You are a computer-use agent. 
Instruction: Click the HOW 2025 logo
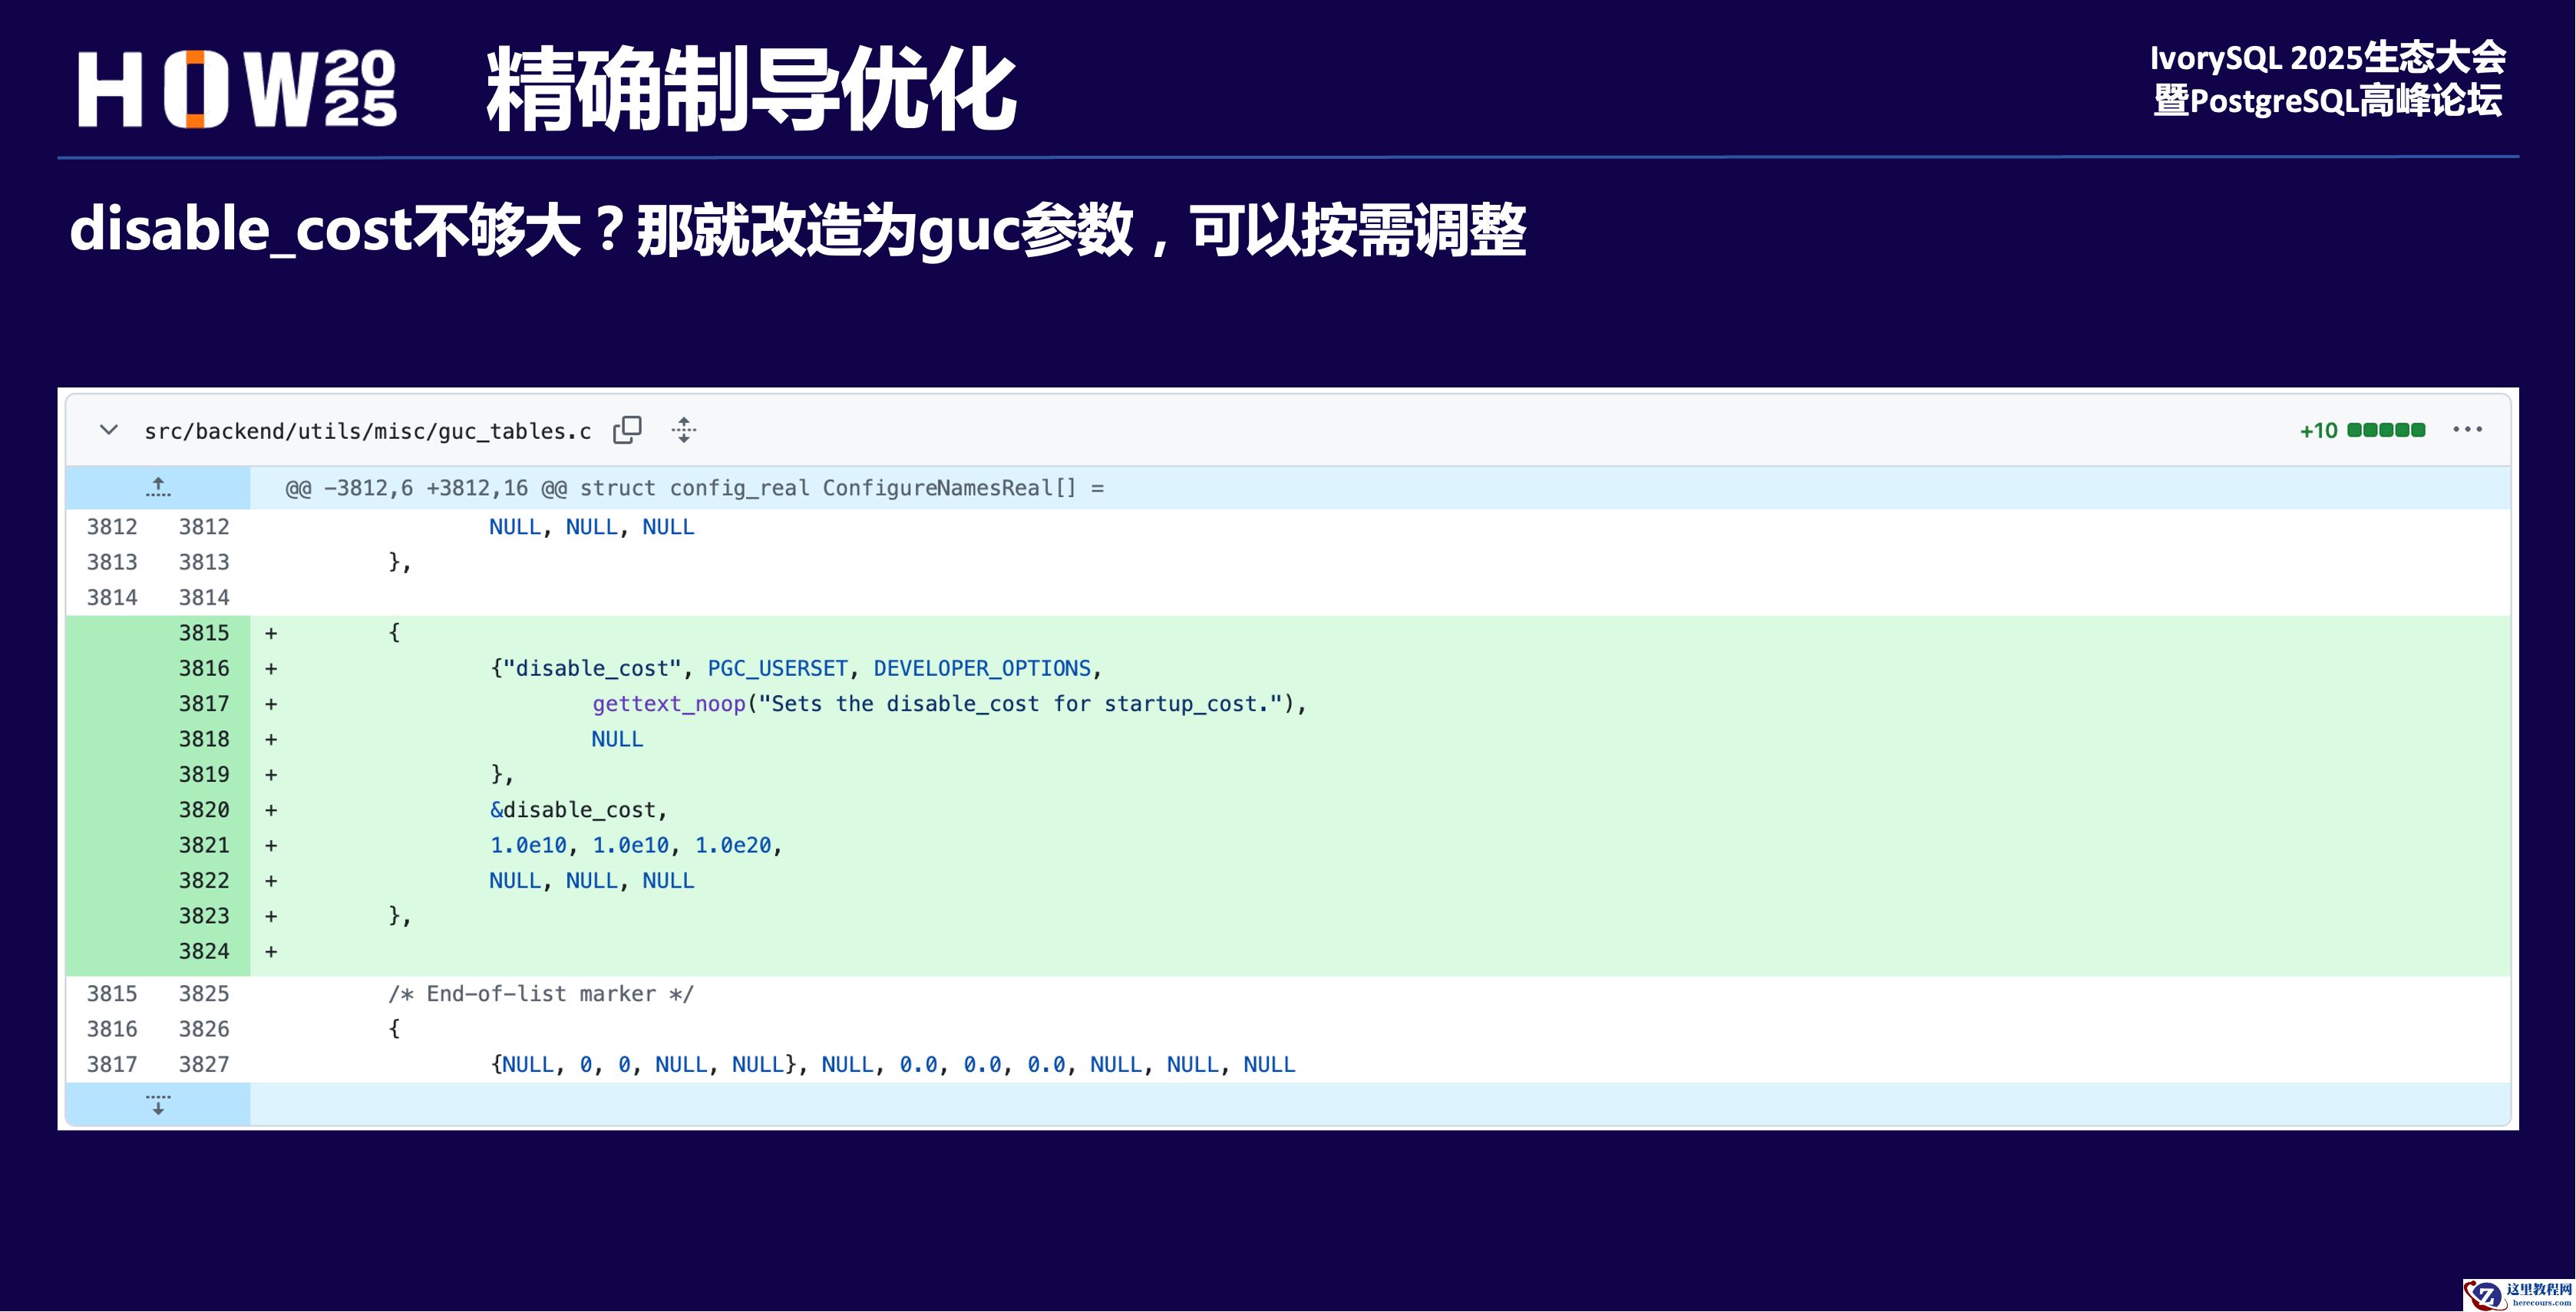pyautogui.click(x=237, y=89)
